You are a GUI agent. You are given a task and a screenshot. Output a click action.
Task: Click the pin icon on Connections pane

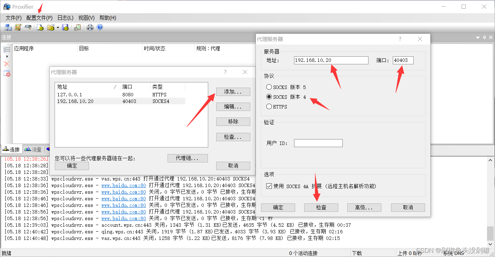point(484,38)
